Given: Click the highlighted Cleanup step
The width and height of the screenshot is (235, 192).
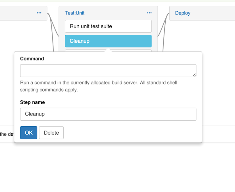Looking at the screenshot, I should click(108, 41).
